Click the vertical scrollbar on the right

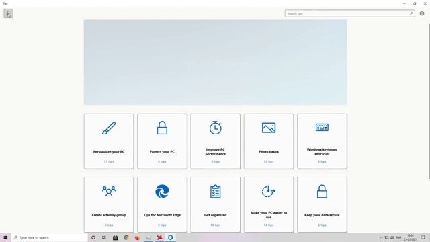point(429,102)
